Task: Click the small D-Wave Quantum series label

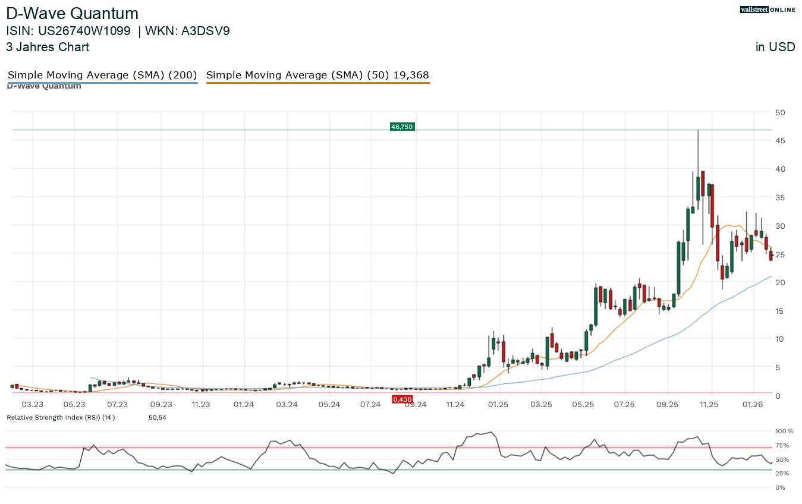Action: click(x=44, y=87)
